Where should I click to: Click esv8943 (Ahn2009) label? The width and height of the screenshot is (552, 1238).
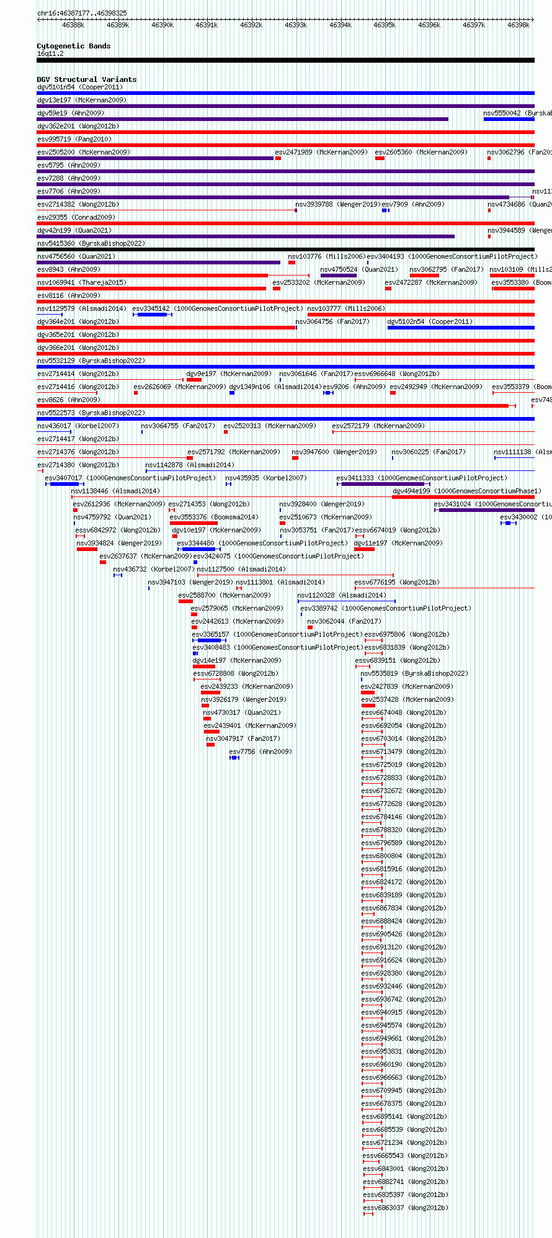tap(69, 269)
